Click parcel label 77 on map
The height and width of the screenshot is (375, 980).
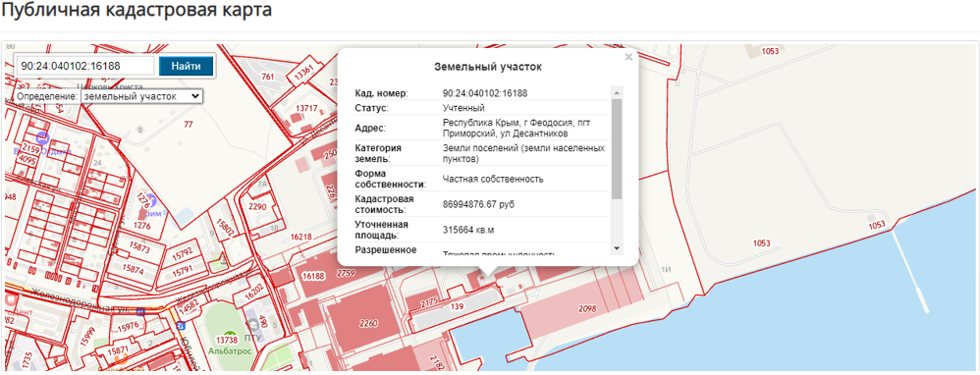189,125
